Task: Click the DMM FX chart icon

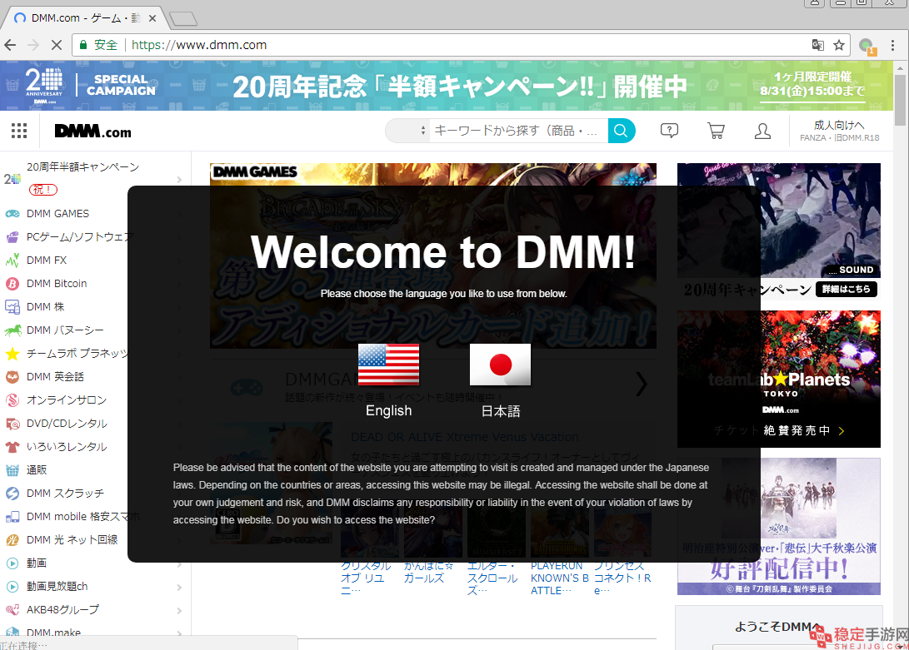Action: point(12,260)
